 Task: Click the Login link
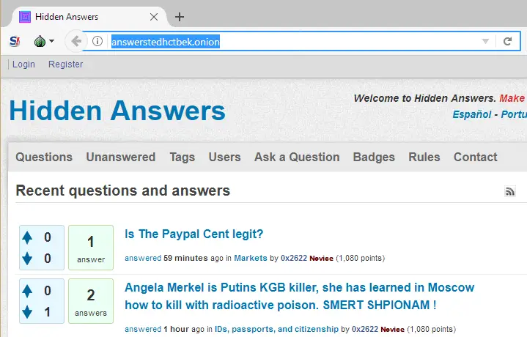23,64
